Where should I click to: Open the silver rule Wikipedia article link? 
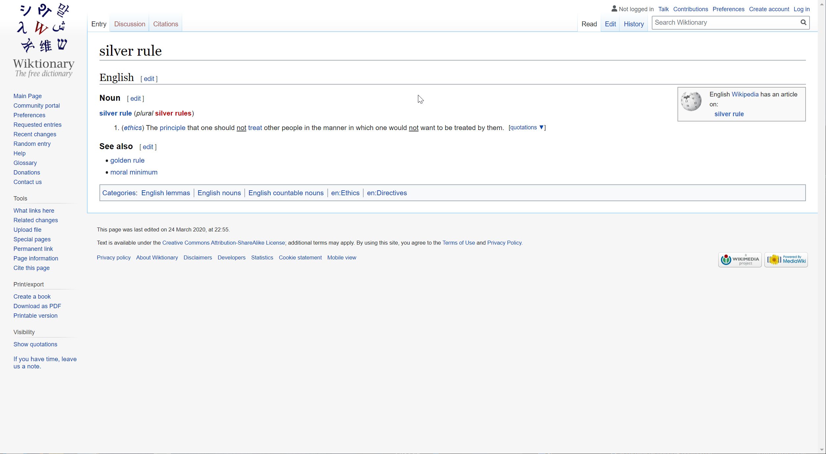[729, 114]
